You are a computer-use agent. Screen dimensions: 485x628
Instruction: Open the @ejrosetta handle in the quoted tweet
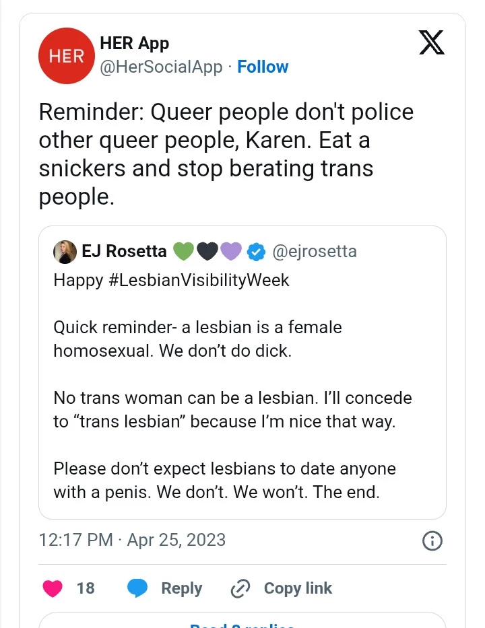(x=314, y=252)
